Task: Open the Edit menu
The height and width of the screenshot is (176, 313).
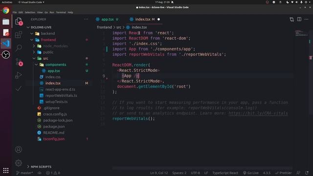Action: point(21,12)
